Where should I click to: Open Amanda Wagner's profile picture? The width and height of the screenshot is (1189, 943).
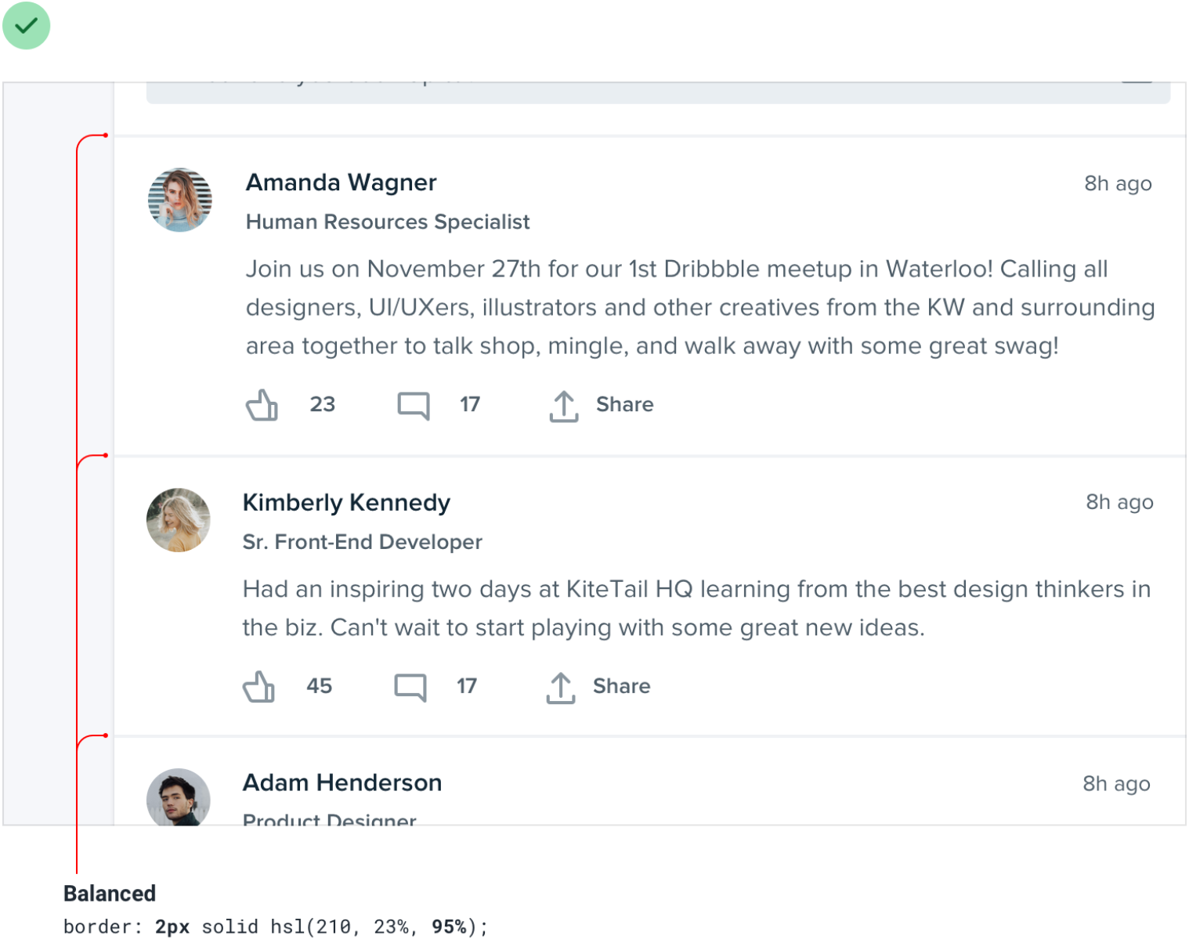[180, 200]
